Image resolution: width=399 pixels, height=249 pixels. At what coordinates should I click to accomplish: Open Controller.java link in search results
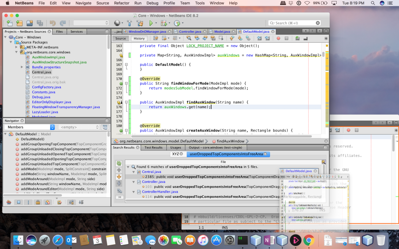pos(154,182)
